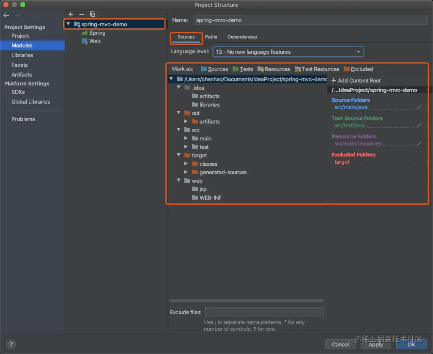The image size is (433, 354).
Task: Click the back navigation arrow
Action: click(x=6, y=15)
